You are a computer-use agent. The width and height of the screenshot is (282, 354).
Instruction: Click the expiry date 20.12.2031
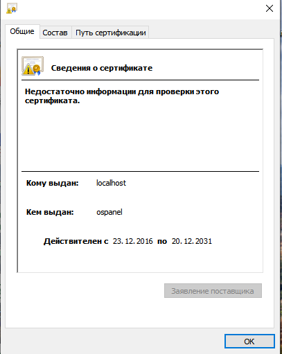point(192,241)
